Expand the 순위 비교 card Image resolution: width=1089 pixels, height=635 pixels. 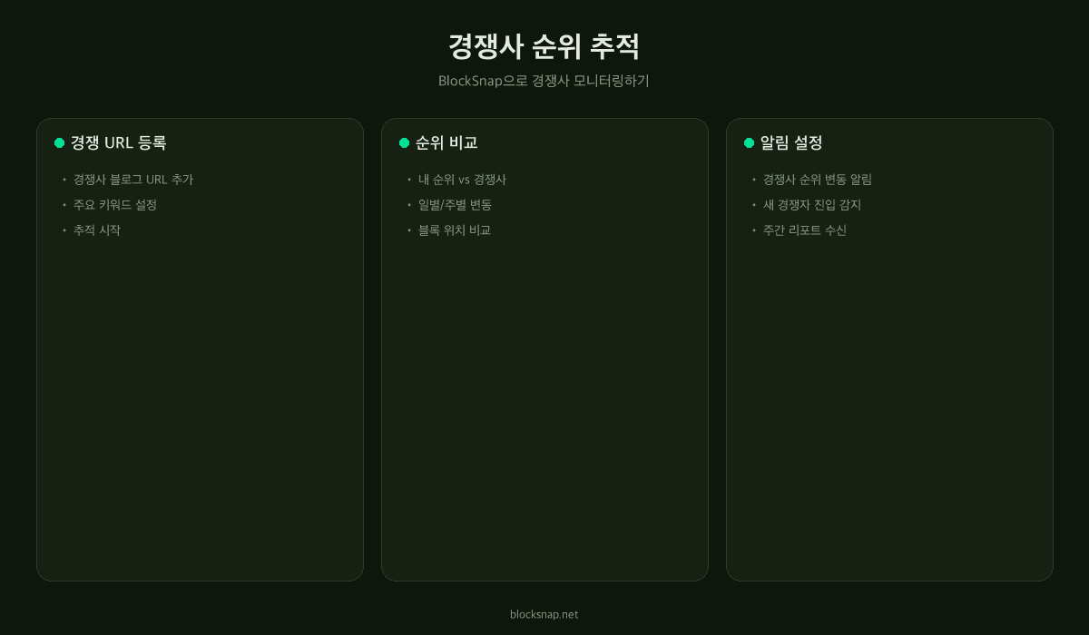pos(544,349)
